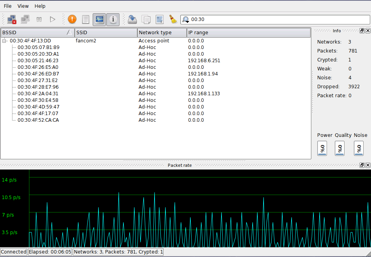Click the disconnect icon with red X
371x257 pixels.
click(11, 19)
